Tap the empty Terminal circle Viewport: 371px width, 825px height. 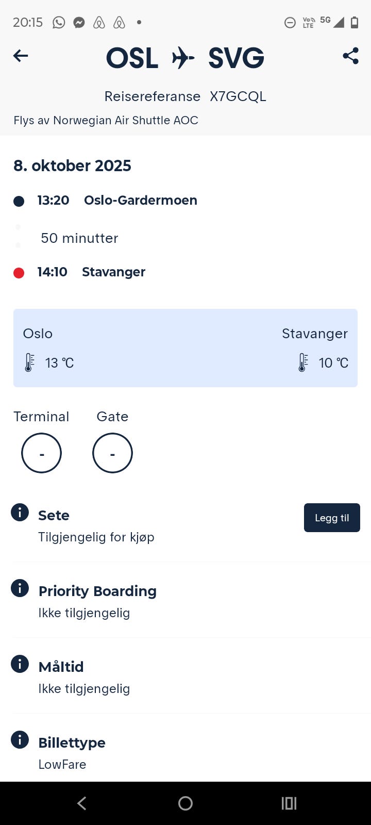point(41,453)
